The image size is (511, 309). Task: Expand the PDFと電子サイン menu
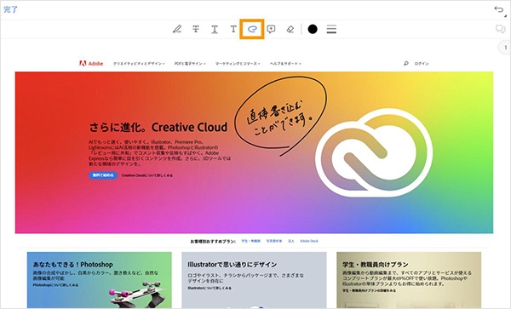pyautogui.click(x=190, y=64)
